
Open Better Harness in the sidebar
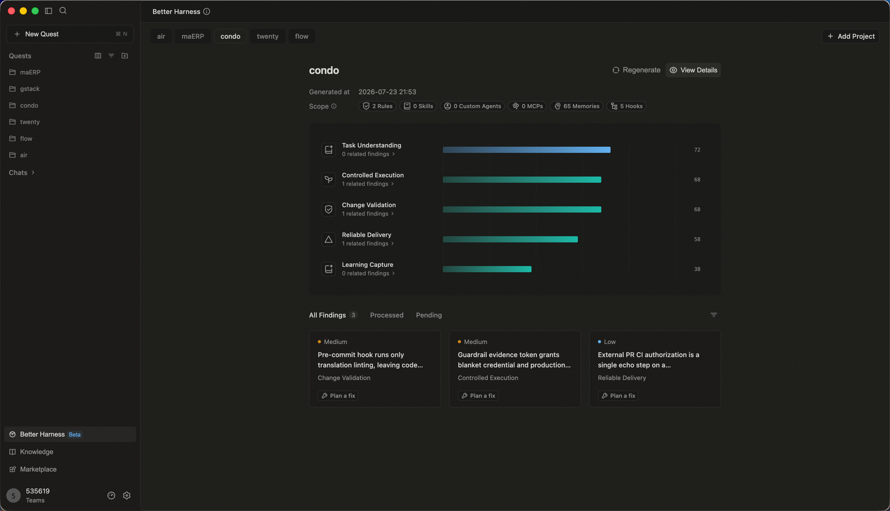coord(70,435)
